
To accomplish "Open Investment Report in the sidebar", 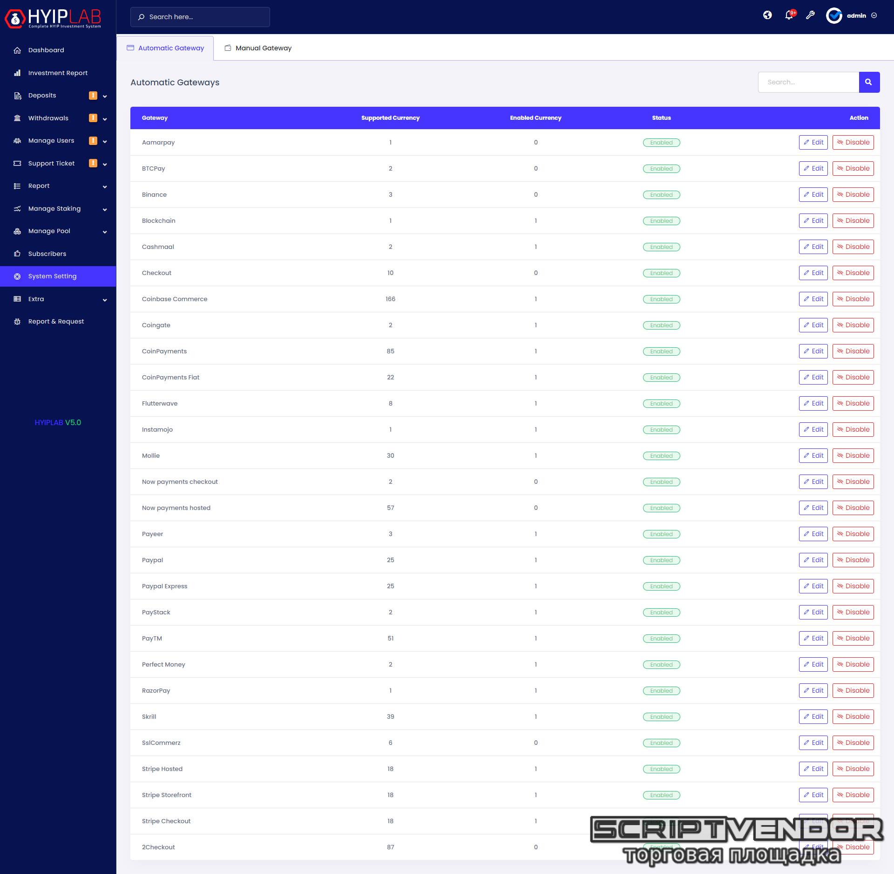I will point(58,73).
